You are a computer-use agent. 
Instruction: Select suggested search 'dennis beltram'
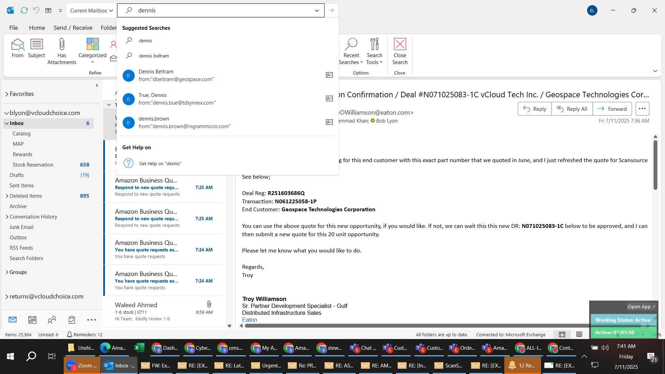[x=228, y=56]
